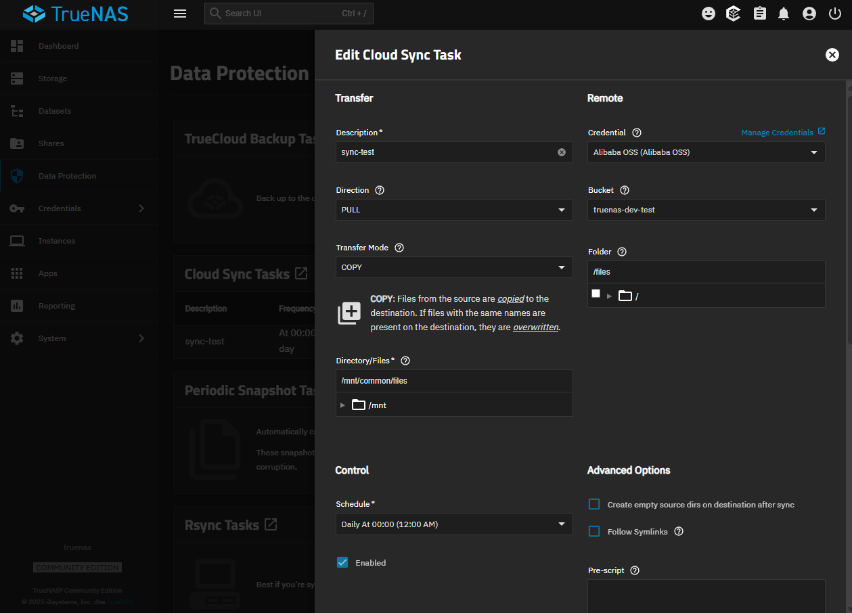
Task: Click the Storage sidebar icon
Action: [17, 78]
